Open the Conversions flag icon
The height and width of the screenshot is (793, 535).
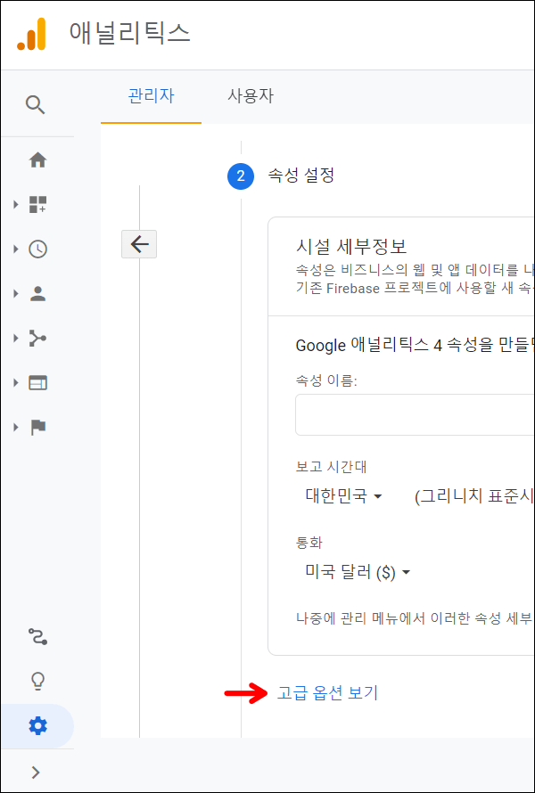[x=38, y=428]
